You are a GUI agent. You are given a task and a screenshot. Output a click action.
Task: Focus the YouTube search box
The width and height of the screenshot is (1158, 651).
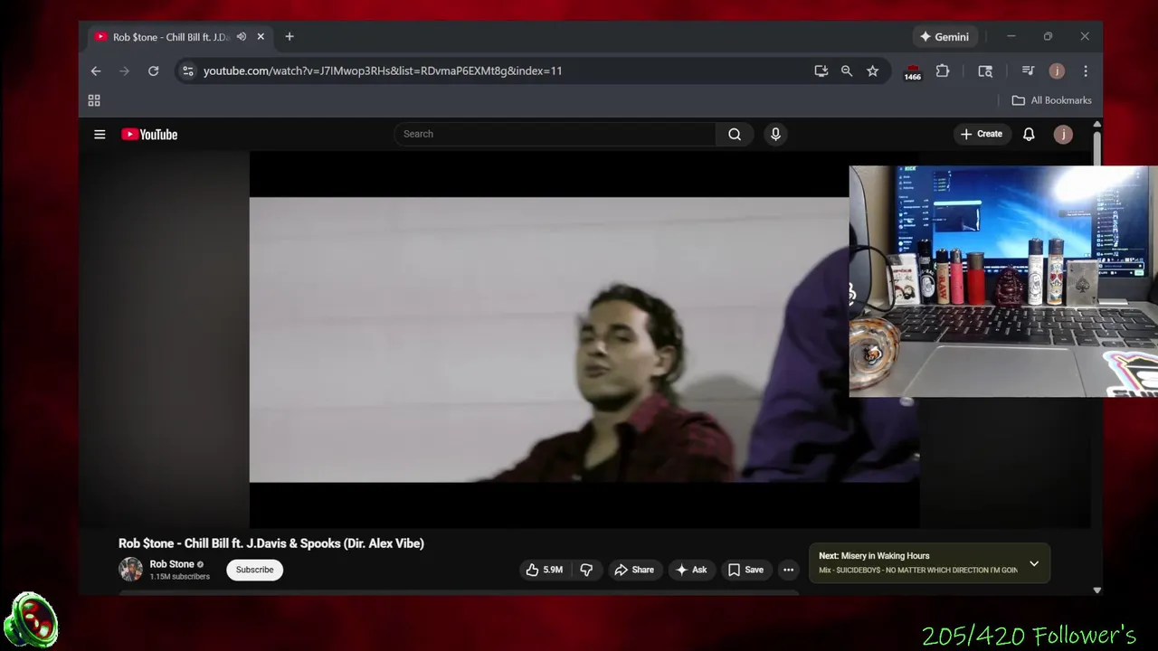555,134
